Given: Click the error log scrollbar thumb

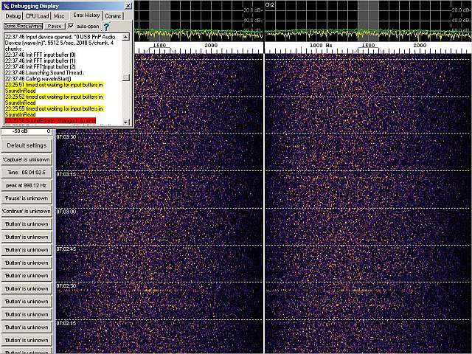Looking at the screenshot, I should tap(127, 77).
